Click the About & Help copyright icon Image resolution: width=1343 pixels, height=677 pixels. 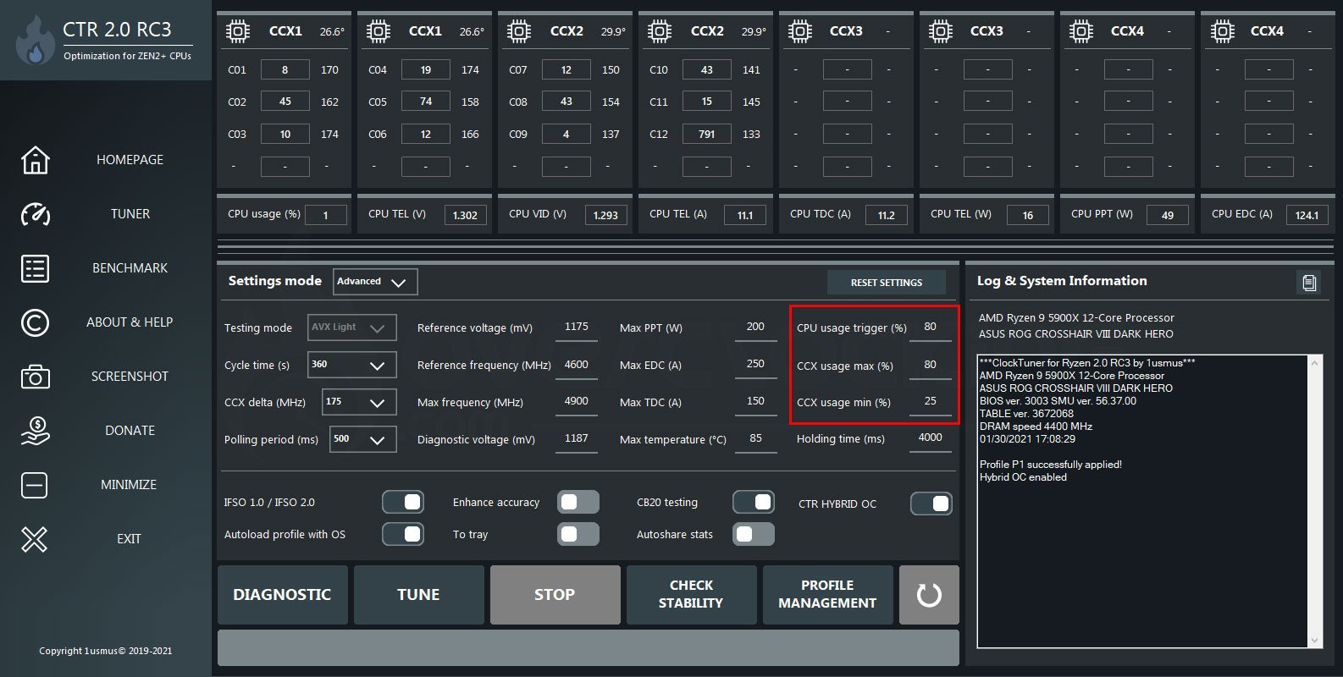pos(35,322)
